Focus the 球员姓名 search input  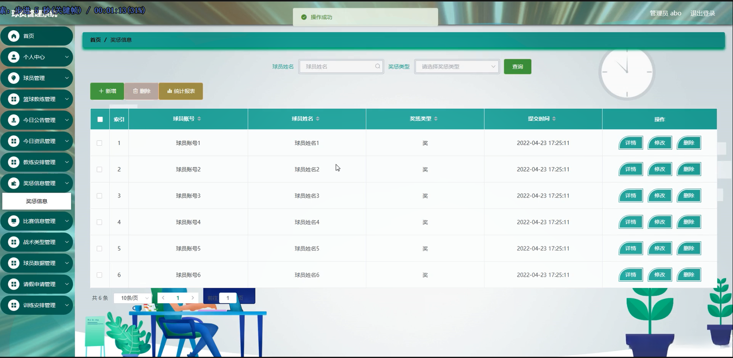341,67
